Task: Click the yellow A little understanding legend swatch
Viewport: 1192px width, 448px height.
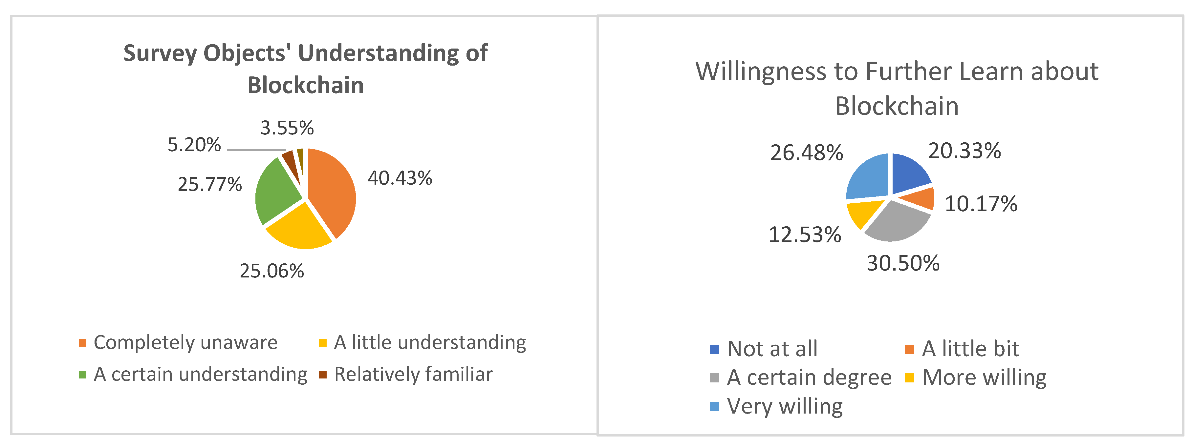Action: point(323,343)
